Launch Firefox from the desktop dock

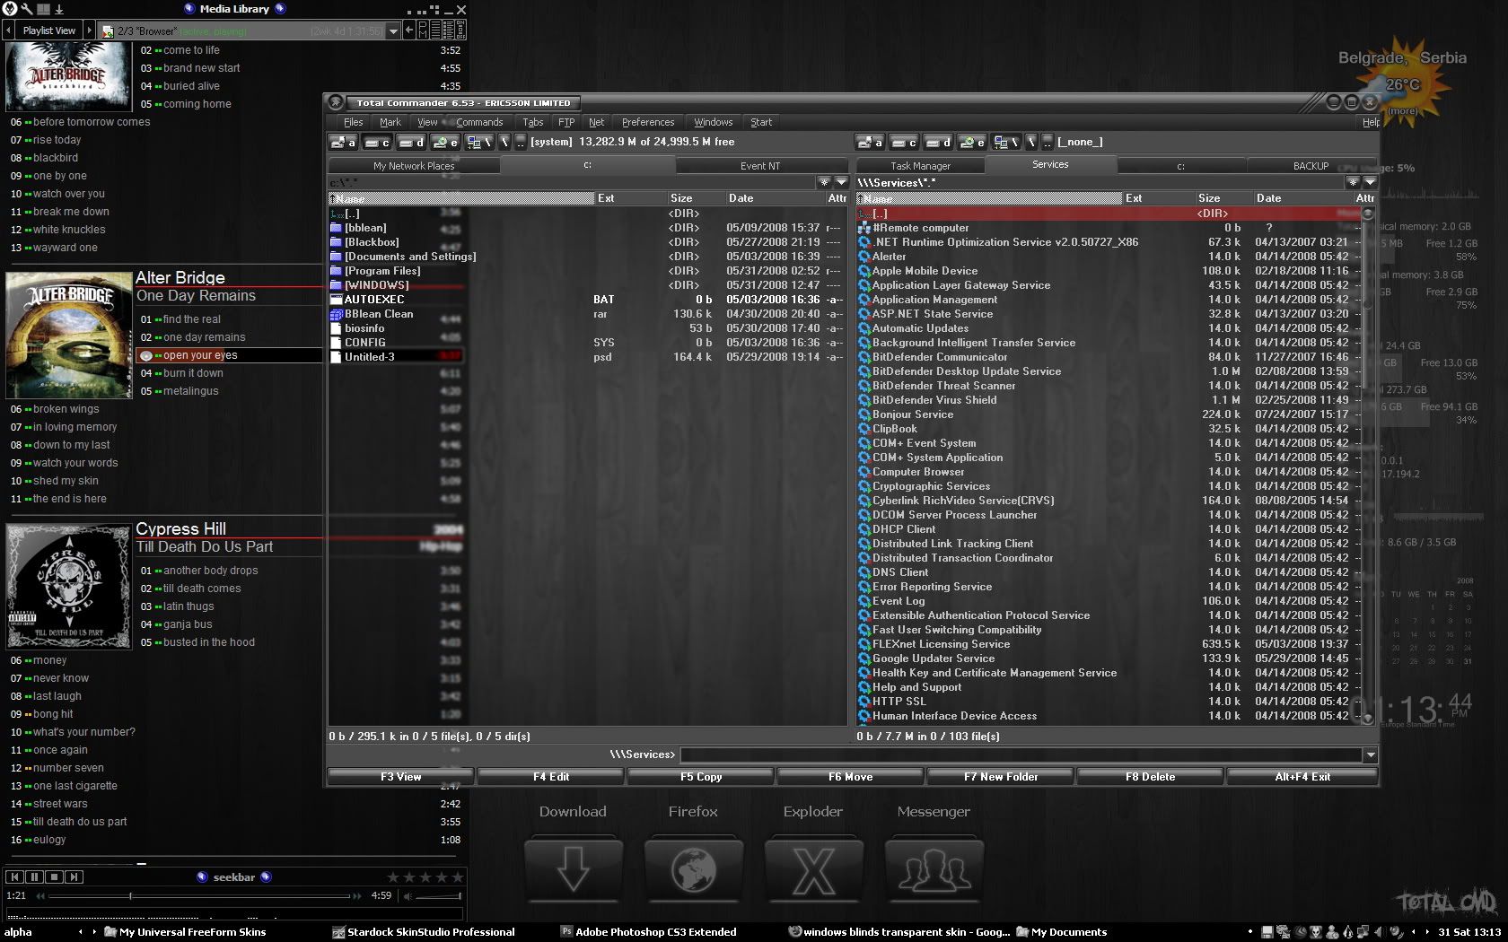693,869
